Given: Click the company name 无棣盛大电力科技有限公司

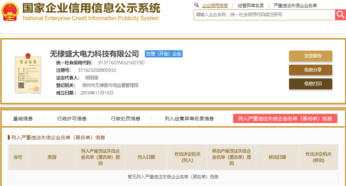Looking at the screenshot, I should pyautogui.click(x=94, y=54).
